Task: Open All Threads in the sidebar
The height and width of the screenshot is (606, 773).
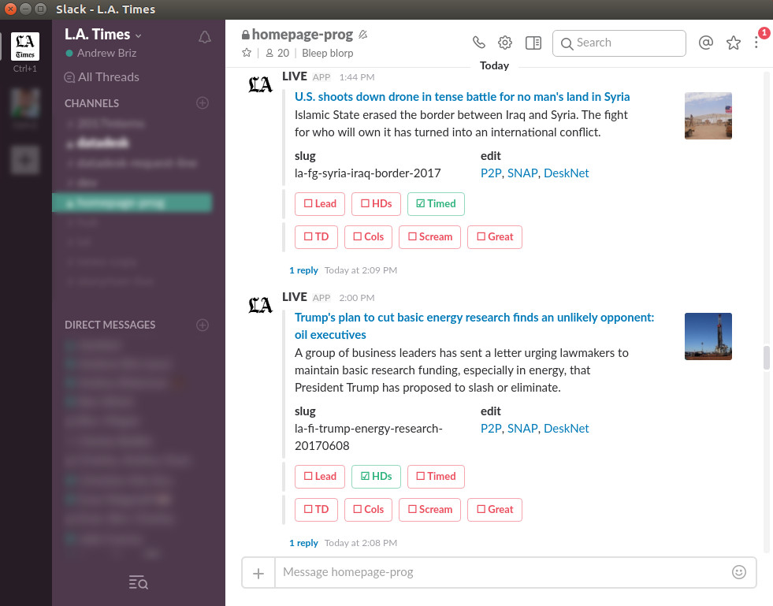Action: (102, 77)
